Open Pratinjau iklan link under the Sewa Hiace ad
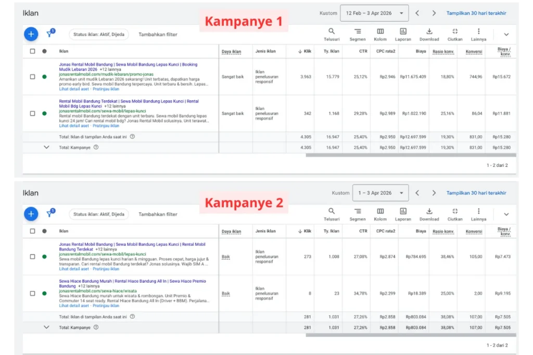Viewport: 533px width, 355px height. pos(106,306)
